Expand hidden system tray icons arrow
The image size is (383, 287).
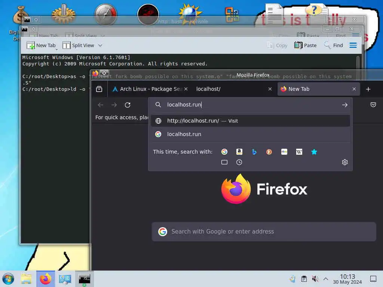click(x=326, y=279)
